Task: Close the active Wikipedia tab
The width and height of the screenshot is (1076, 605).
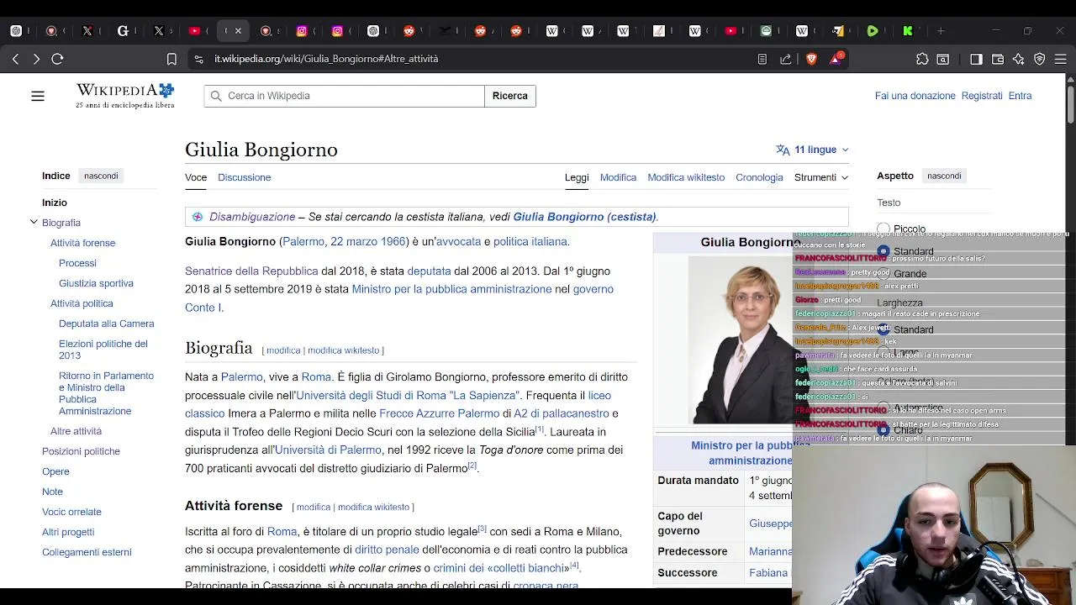Action: click(238, 31)
